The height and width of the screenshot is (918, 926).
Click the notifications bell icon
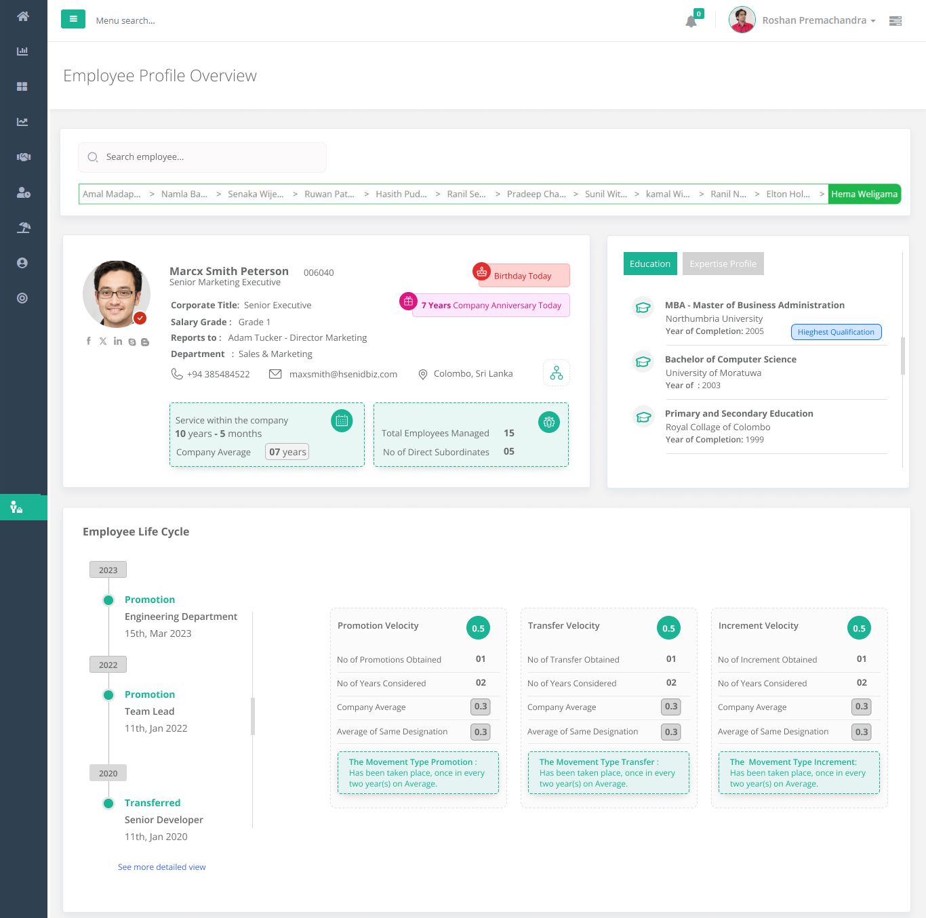click(x=691, y=21)
